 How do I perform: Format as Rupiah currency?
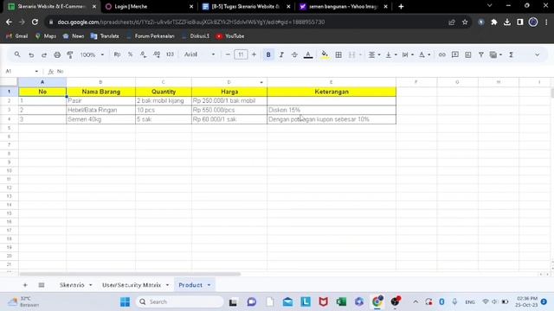coord(117,54)
